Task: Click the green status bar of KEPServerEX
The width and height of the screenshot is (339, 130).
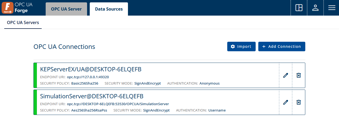Action: coord(35,75)
